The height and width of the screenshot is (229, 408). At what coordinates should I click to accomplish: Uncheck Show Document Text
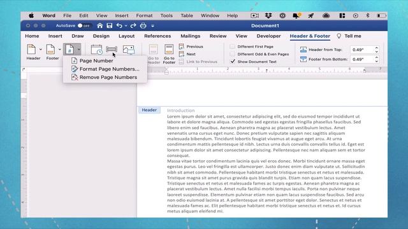pos(233,62)
